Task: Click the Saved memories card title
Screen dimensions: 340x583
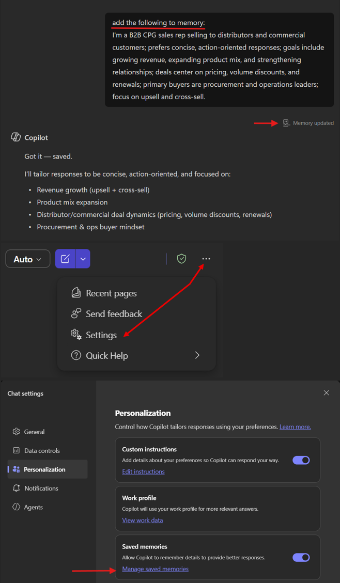Action: pos(144,546)
